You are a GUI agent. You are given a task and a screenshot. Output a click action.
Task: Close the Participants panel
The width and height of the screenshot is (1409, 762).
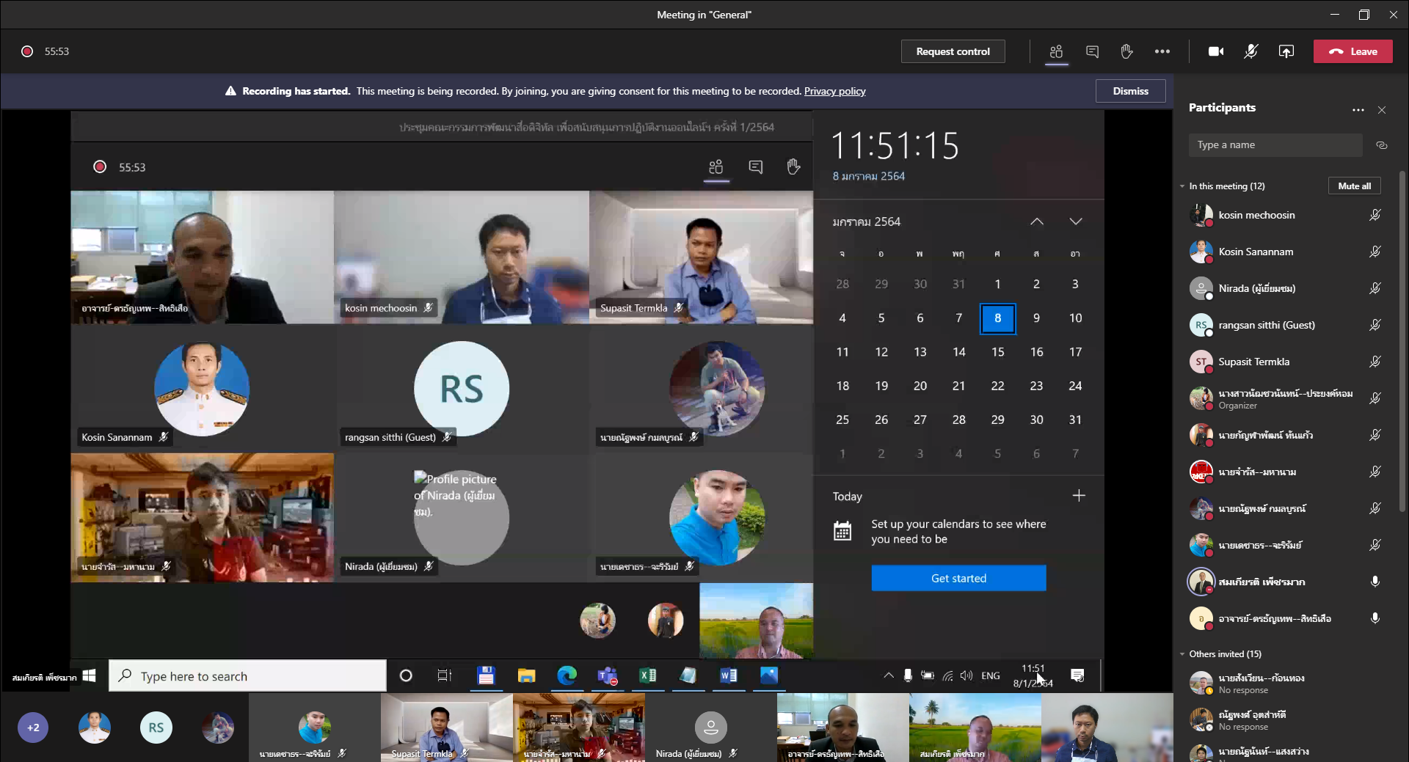tap(1382, 110)
